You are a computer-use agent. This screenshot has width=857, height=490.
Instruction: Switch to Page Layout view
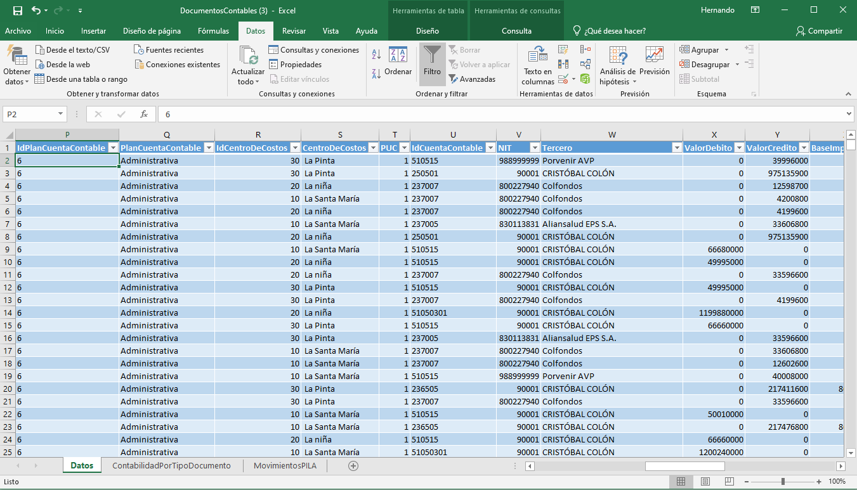pyautogui.click(x=705, y=482)
